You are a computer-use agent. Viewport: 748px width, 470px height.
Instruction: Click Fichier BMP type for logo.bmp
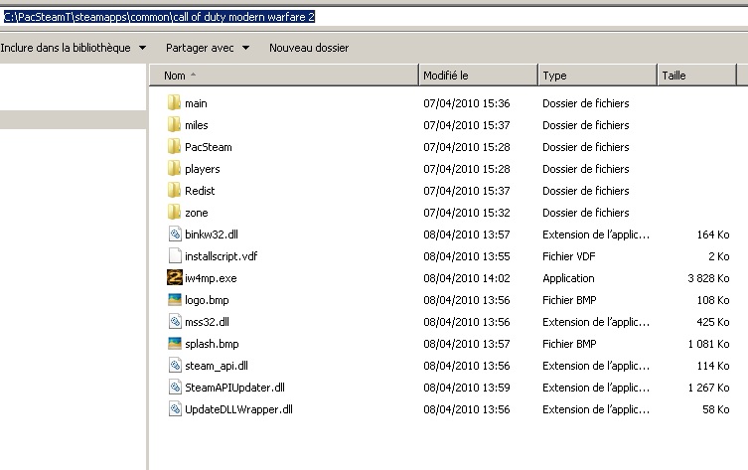point(569,301)
